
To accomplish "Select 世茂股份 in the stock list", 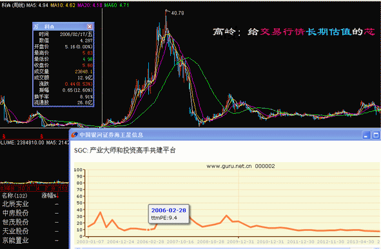I will click(x=15, y=222).
